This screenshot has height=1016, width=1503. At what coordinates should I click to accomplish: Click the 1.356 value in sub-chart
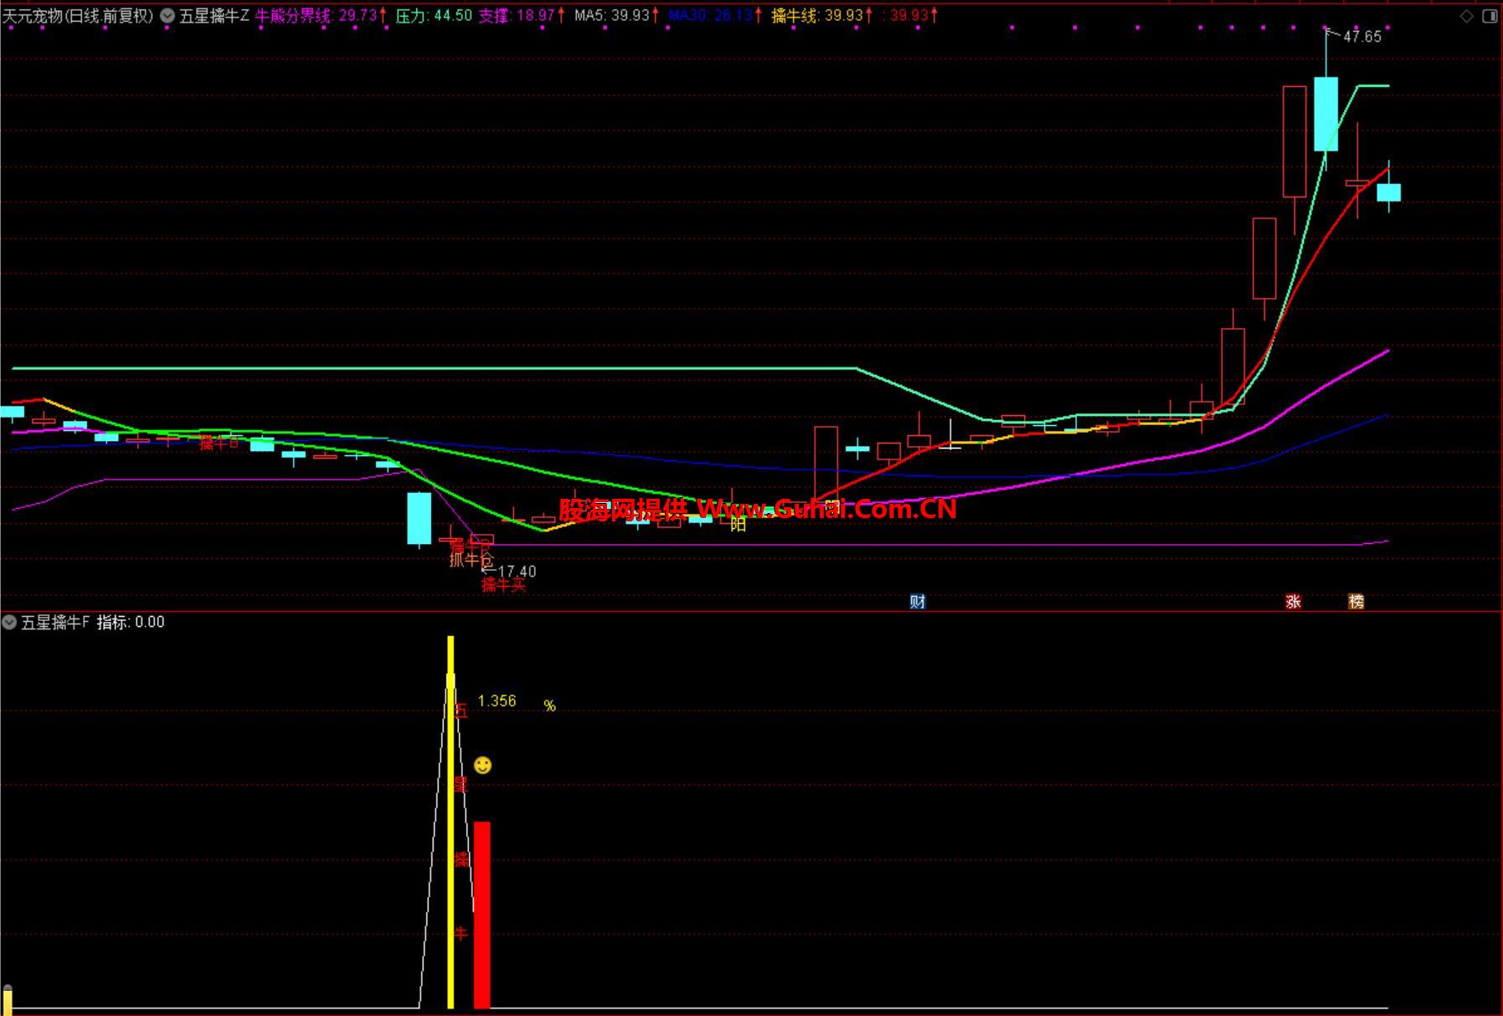tap(497, 700)
